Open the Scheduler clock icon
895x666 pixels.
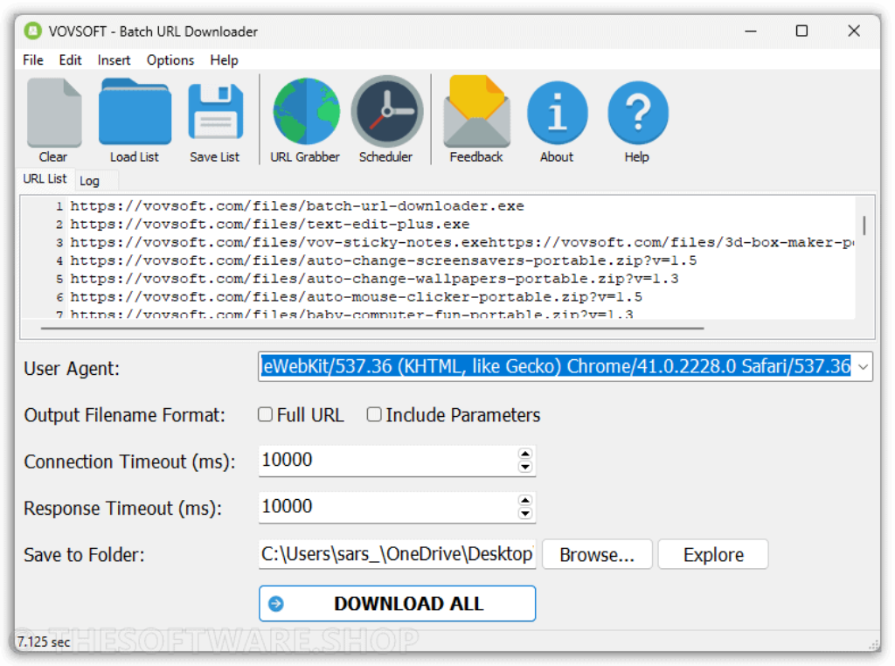pyautogui.click(x=386, y=111)
